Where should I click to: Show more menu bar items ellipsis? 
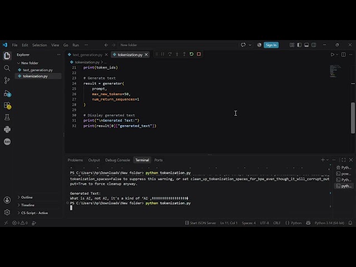tap(86, 45)
